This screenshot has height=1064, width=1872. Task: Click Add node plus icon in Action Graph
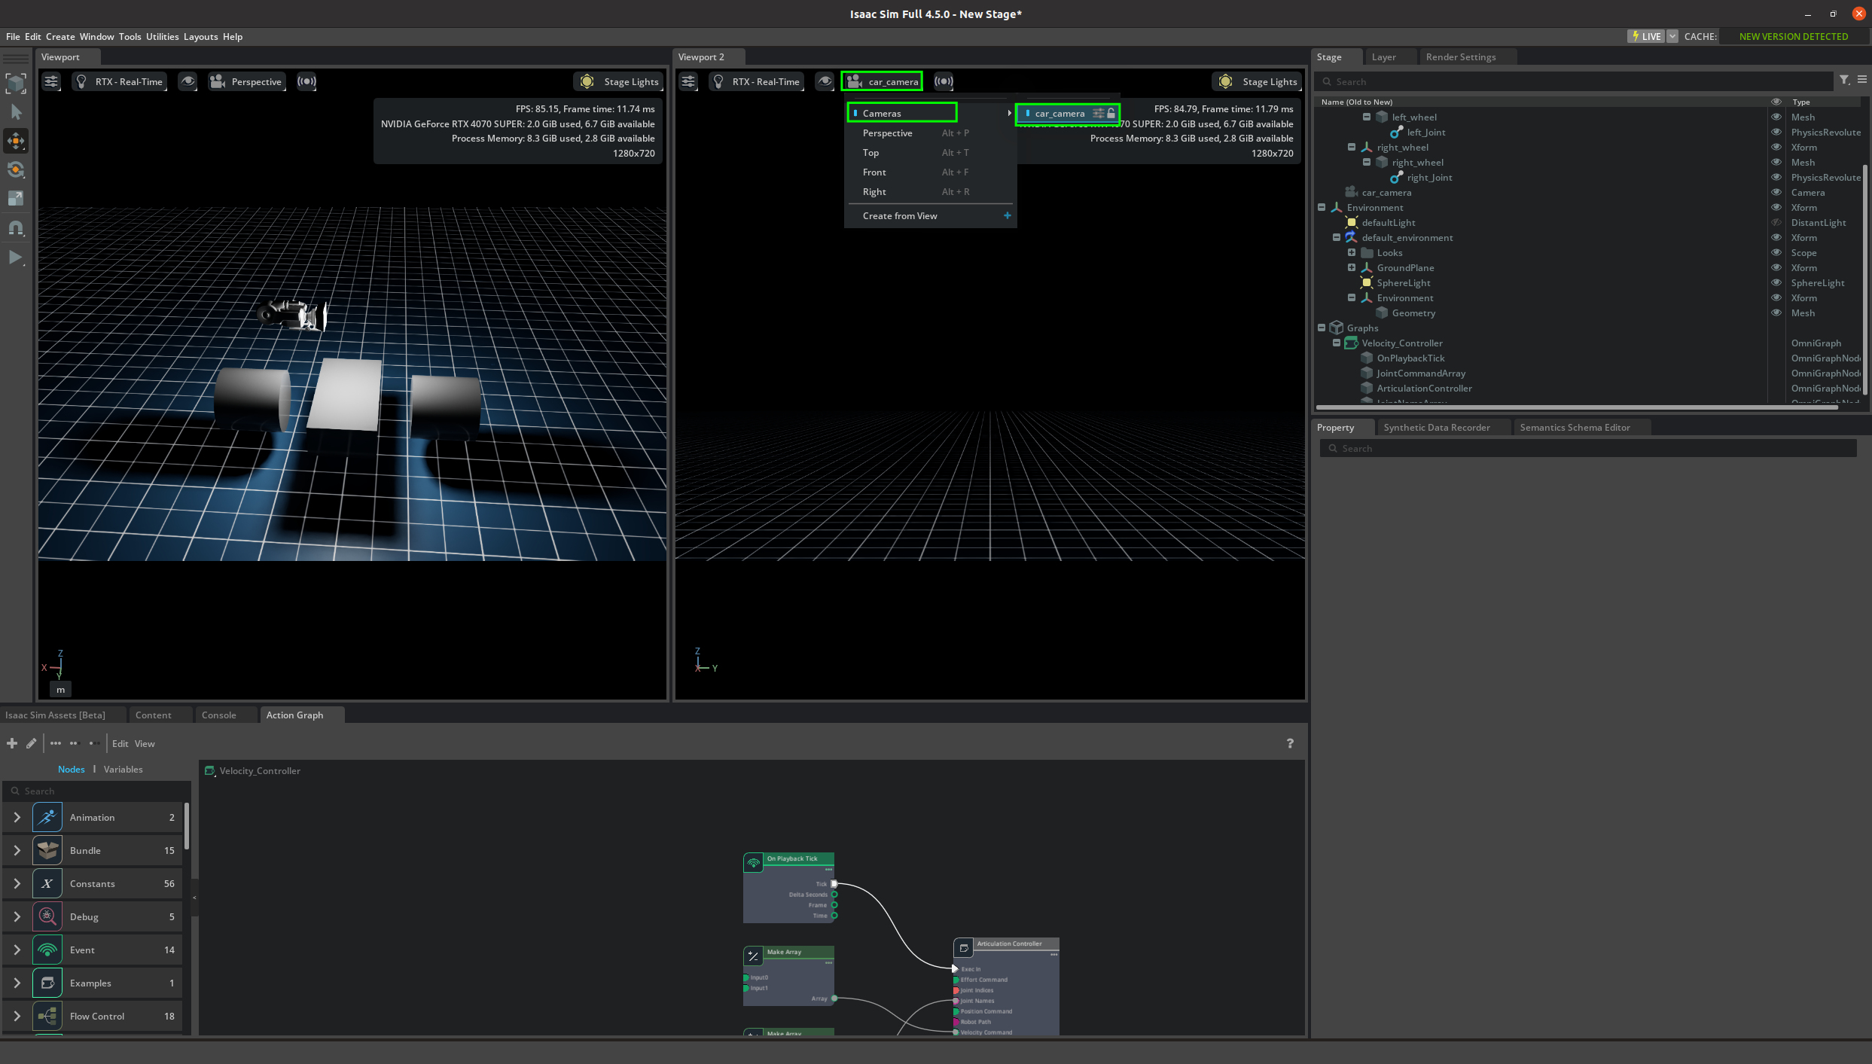12,743
